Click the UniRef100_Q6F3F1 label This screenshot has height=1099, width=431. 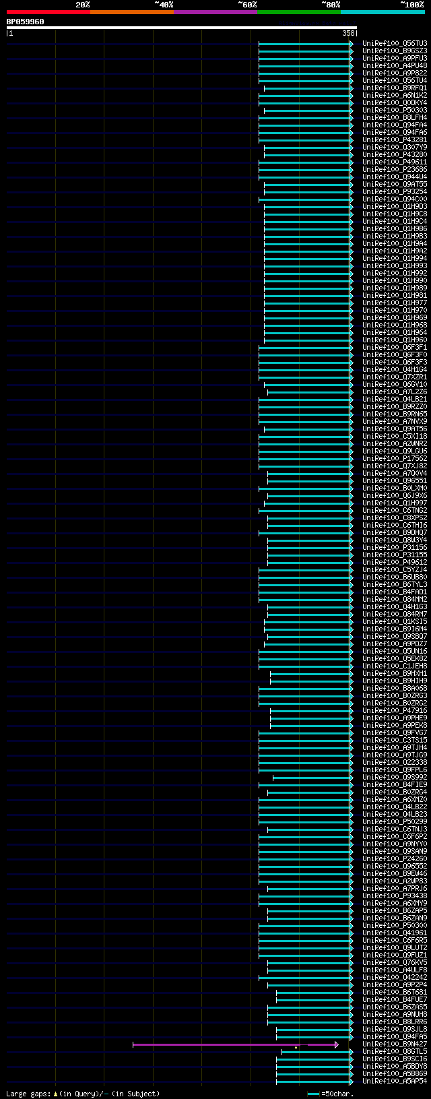tap(395, 347)
